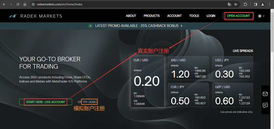Click 'Live prices are indicative only' note

click(x=237, y=112)
